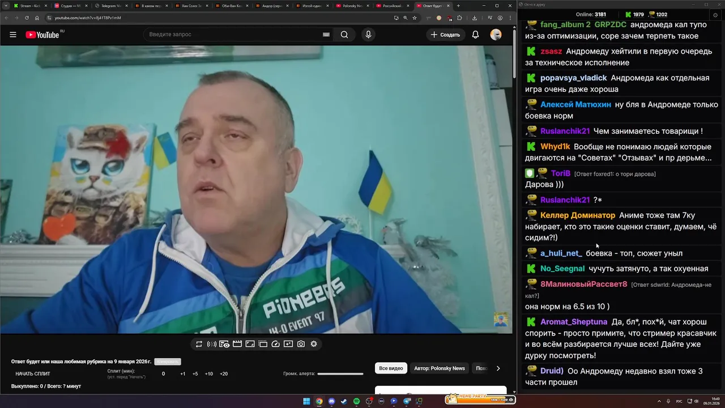Click the address bar URL youtube.com/watch
The height and width of the screenshot is (408, 725).
[x=88, y=18]
